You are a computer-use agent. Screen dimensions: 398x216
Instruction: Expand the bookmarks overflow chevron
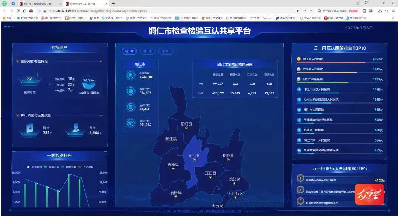tap(394, 18)
